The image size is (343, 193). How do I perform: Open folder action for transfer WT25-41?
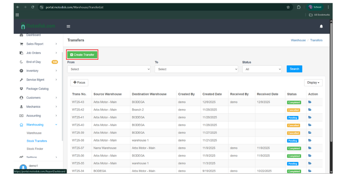coord(310,117)
